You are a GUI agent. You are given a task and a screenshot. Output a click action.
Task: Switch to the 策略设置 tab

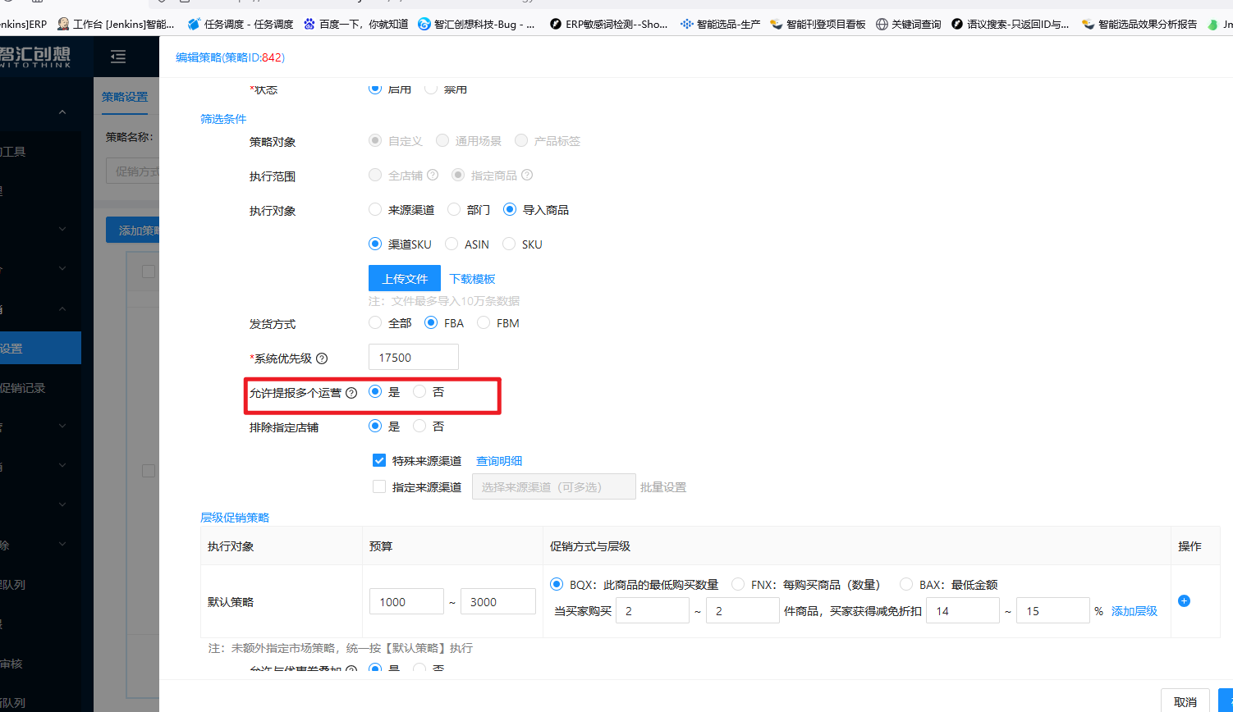[125, 97]
